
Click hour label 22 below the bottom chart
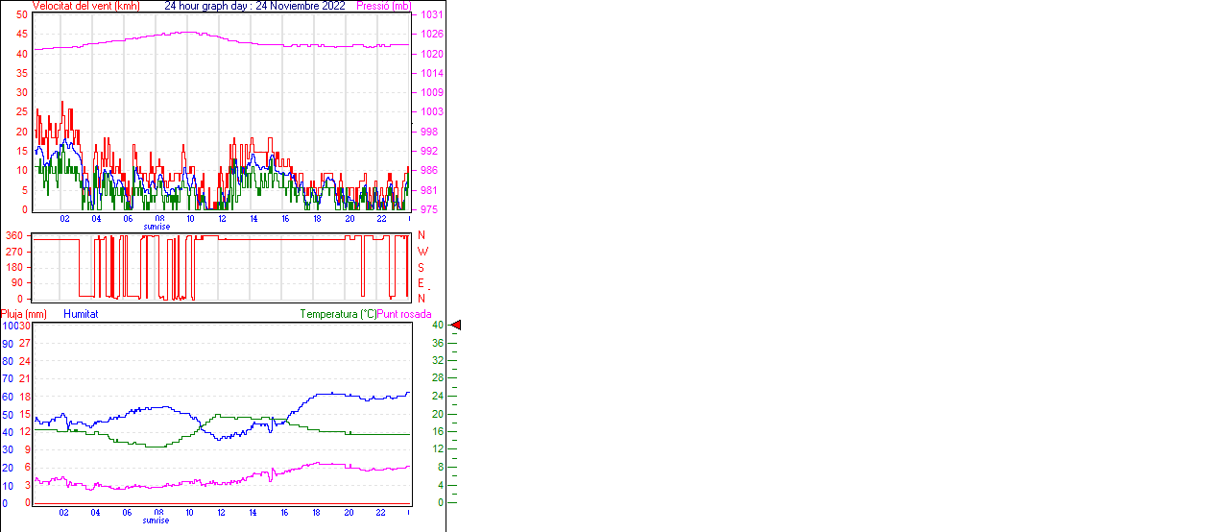coord(381,513)
